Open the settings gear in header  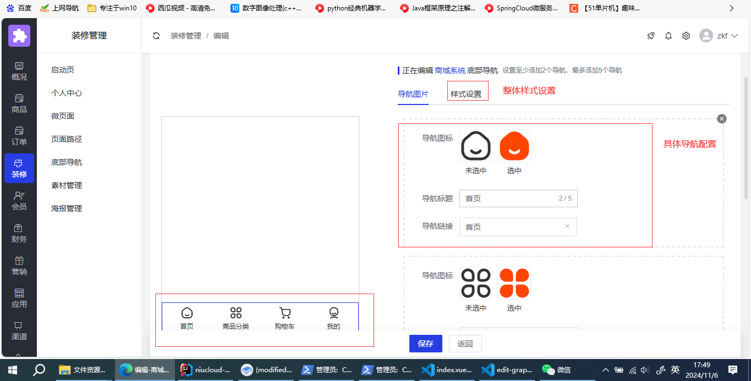click(686, 36)
